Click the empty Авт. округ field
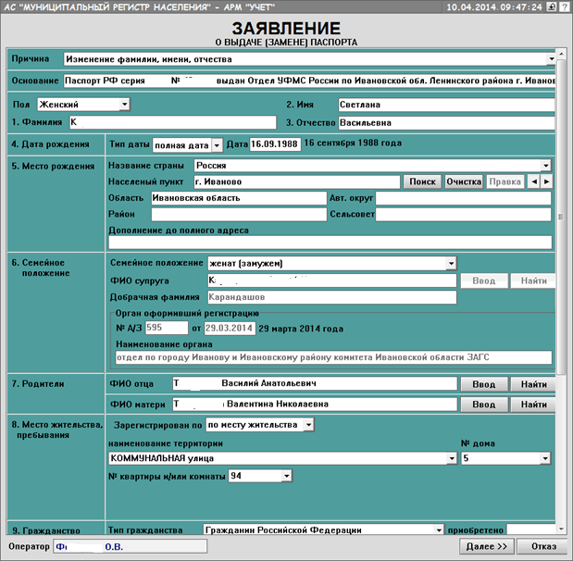 tap(464, 198)
